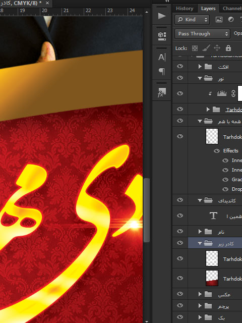Open the Styles fx panel icon
Viewport: 242px width, 323px height.
coord(162,92)
